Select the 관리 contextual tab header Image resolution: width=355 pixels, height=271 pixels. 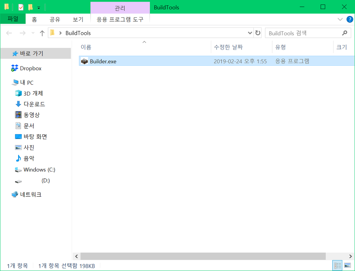120,8
